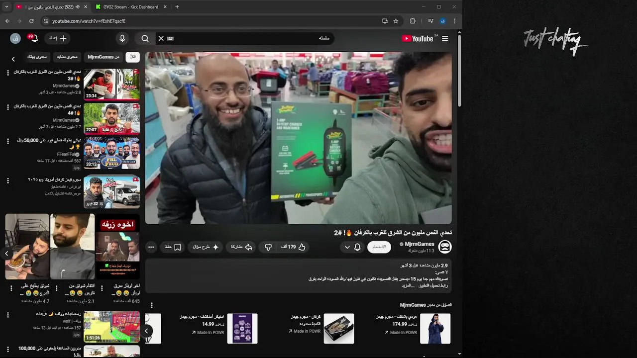Image resolution: width=637 pixels, height=358 pixels.
Task: Toggle the channel notification bell
Action: point(357,247)
